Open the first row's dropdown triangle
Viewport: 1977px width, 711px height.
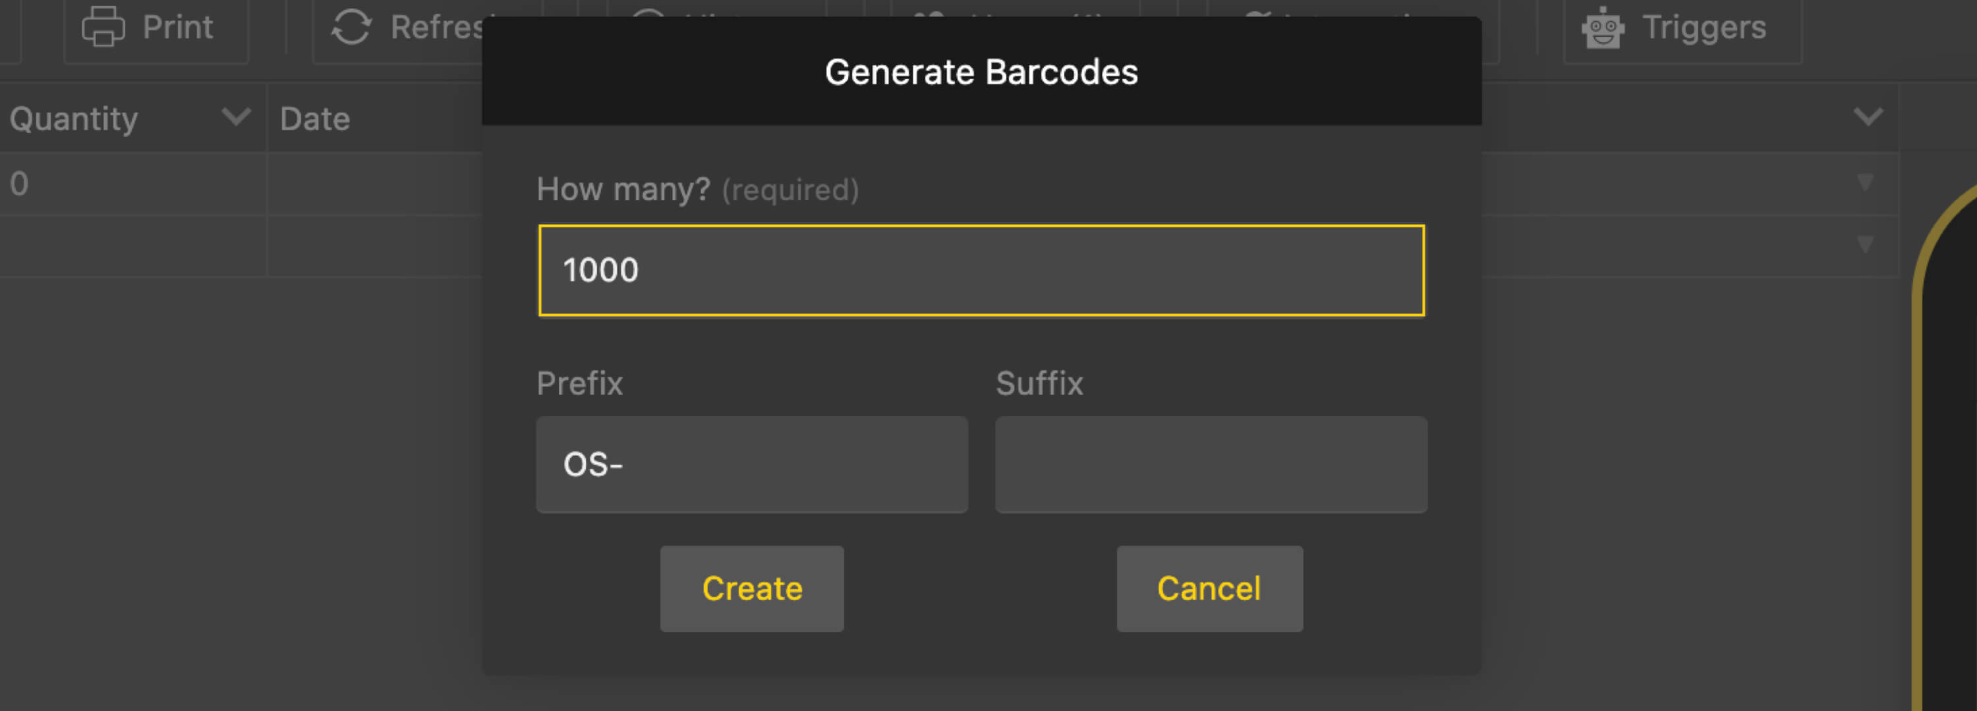1865,182
